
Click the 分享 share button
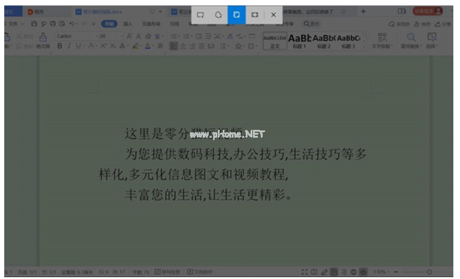pyautogui.click(x=444, y=24)
